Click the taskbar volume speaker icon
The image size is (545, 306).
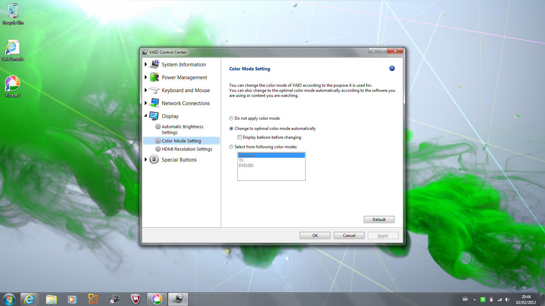coord(507,300)
